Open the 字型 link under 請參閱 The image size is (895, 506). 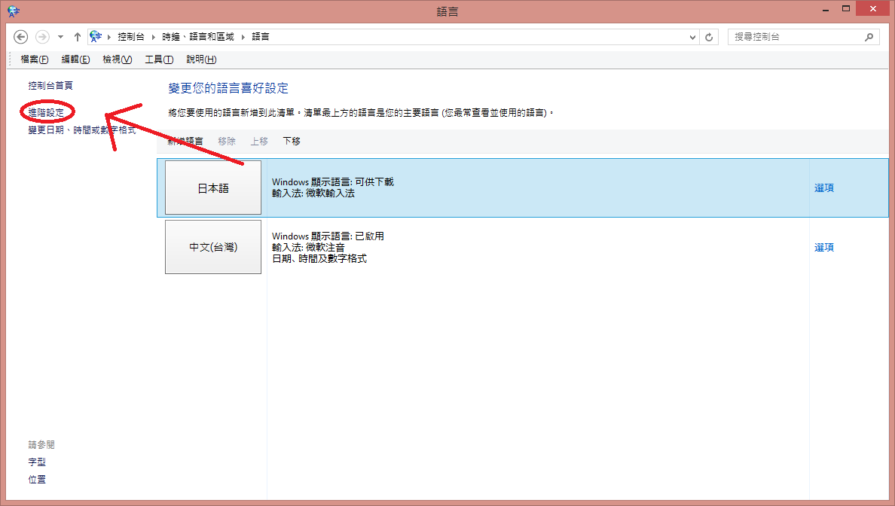point(37,462)
